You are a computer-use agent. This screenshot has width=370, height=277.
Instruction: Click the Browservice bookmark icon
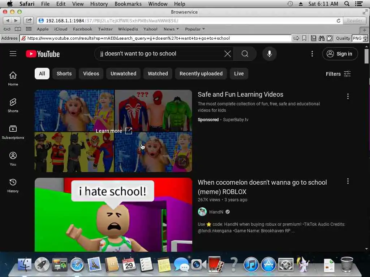click(x=304, y=38)
